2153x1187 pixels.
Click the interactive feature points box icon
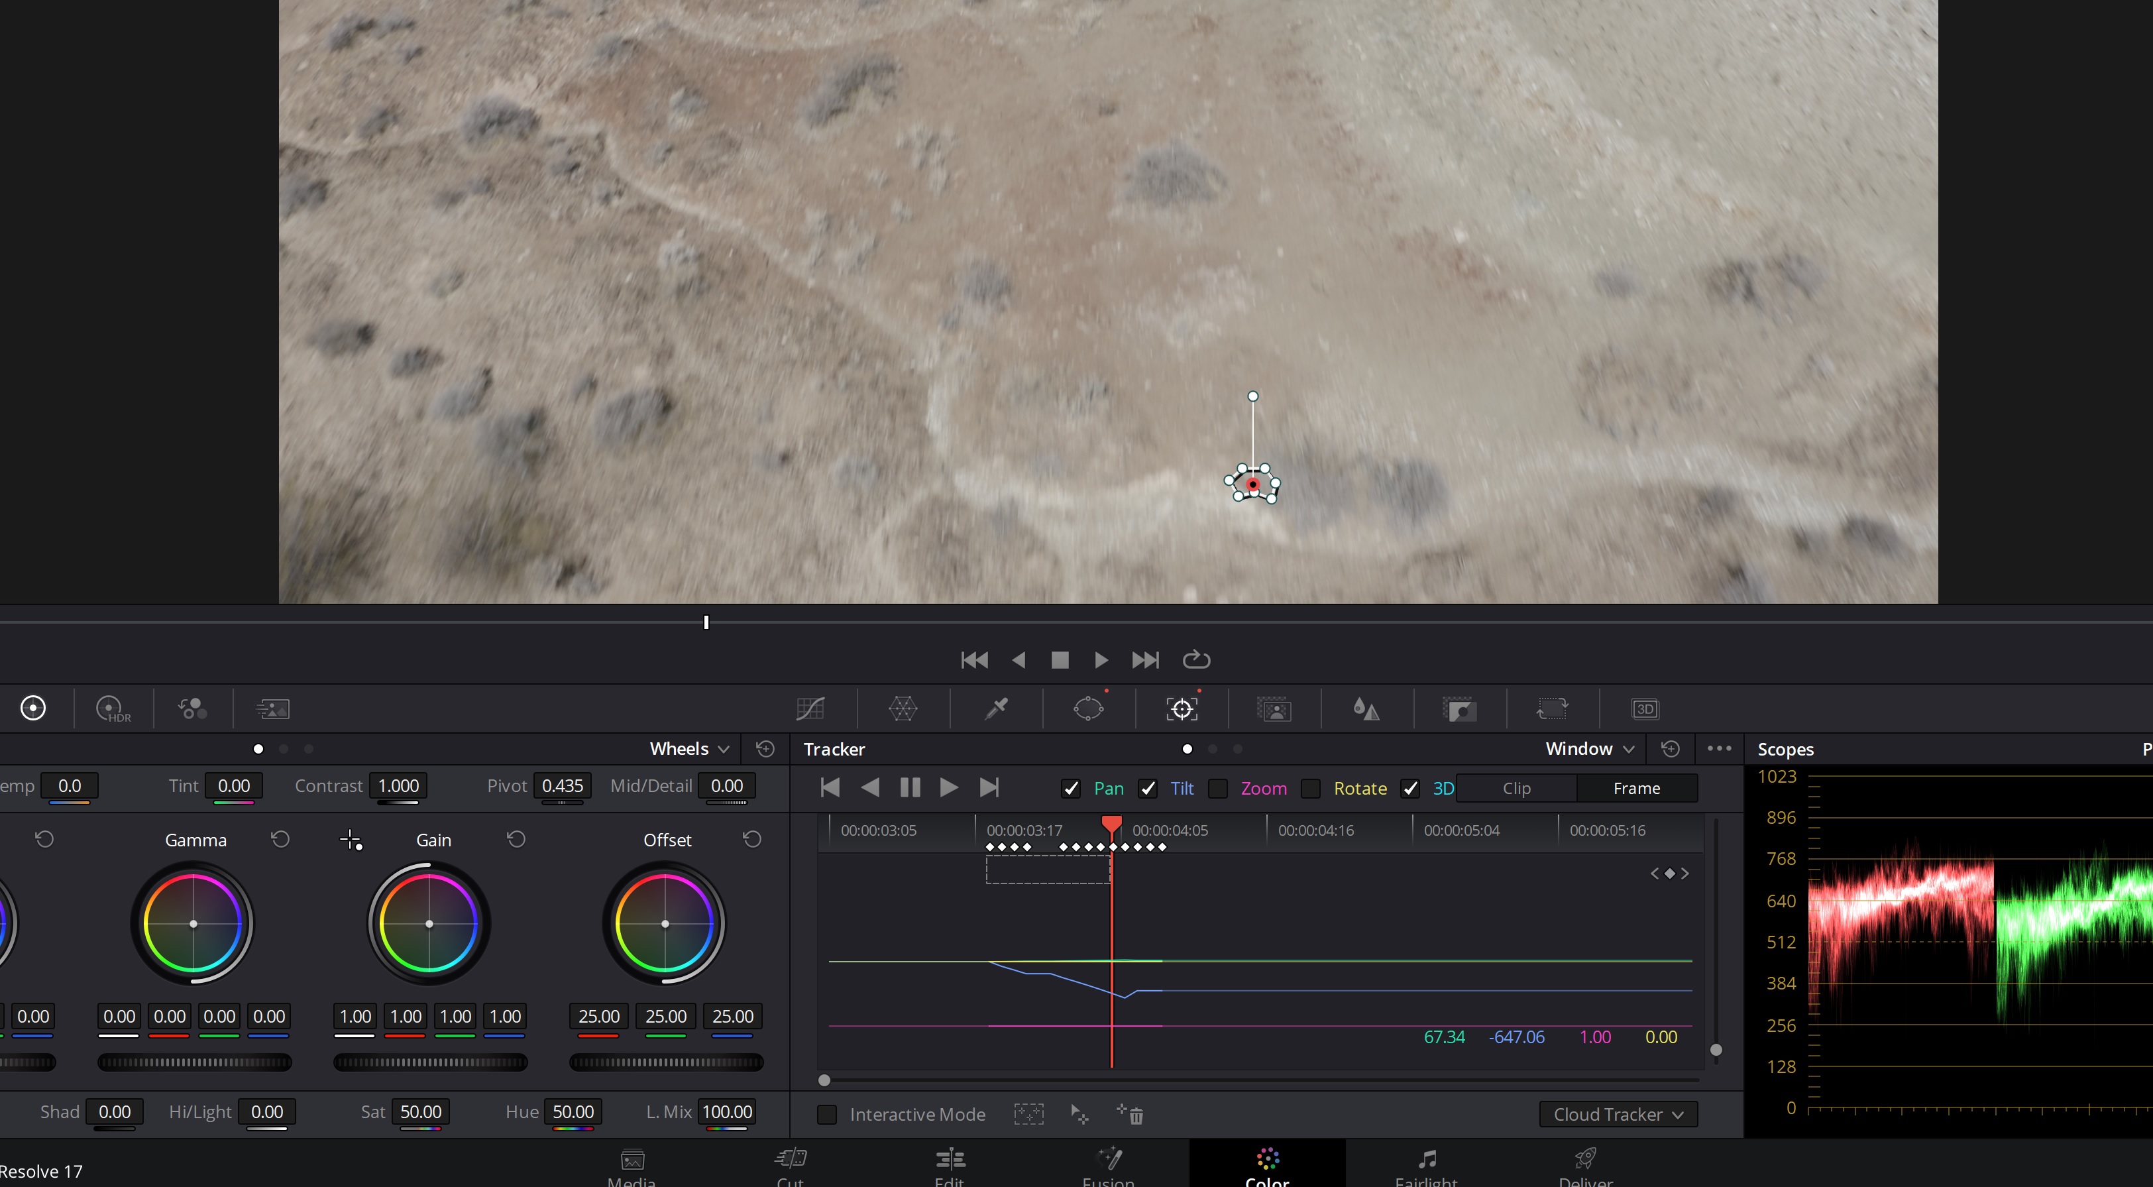[1029, 1114]
